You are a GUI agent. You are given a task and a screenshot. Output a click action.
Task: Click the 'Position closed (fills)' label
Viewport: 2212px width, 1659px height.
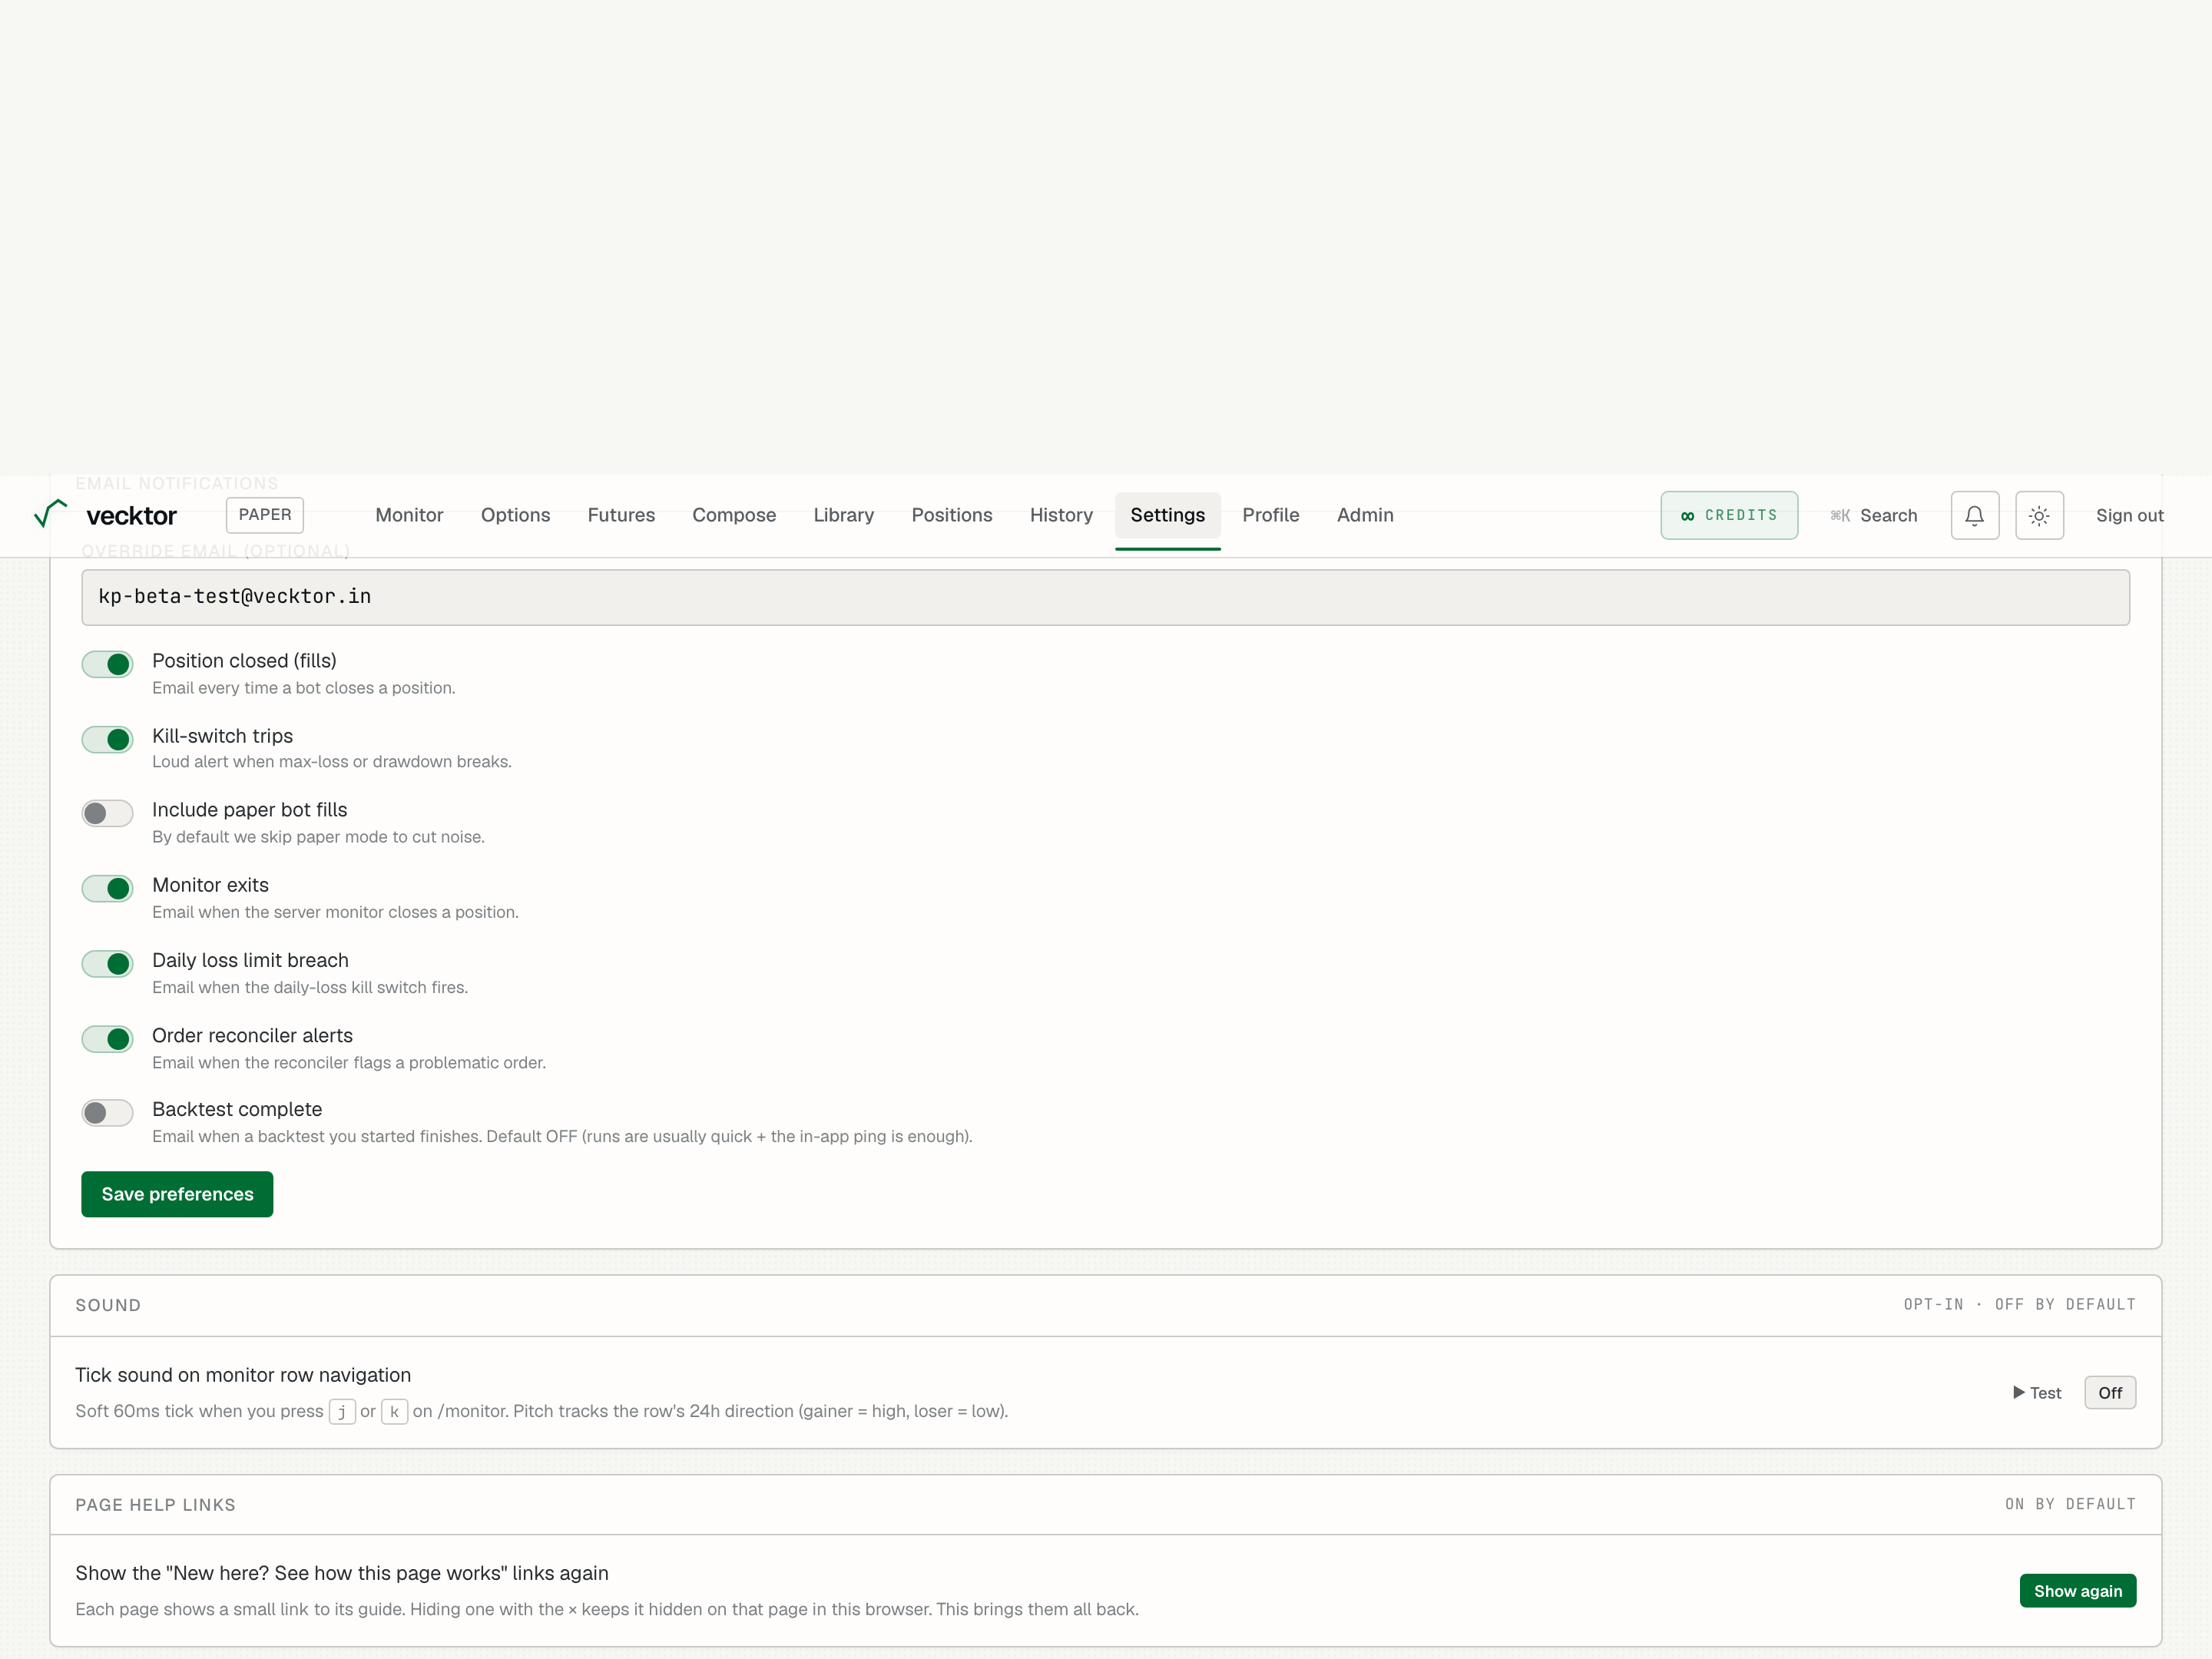(244, 661)
